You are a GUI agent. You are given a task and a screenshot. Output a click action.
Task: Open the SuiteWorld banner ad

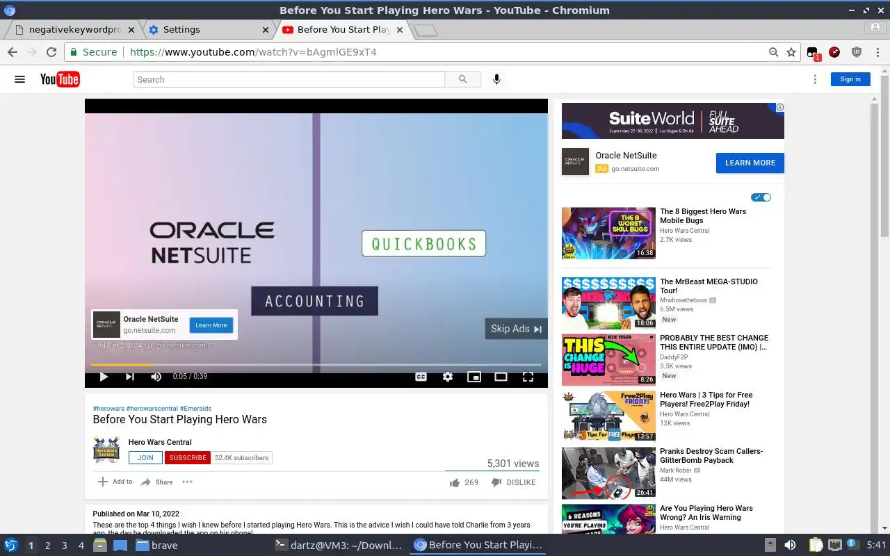click(x=672, y=121)
